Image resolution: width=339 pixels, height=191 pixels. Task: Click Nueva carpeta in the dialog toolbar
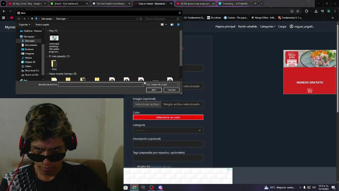coord(42,25)
